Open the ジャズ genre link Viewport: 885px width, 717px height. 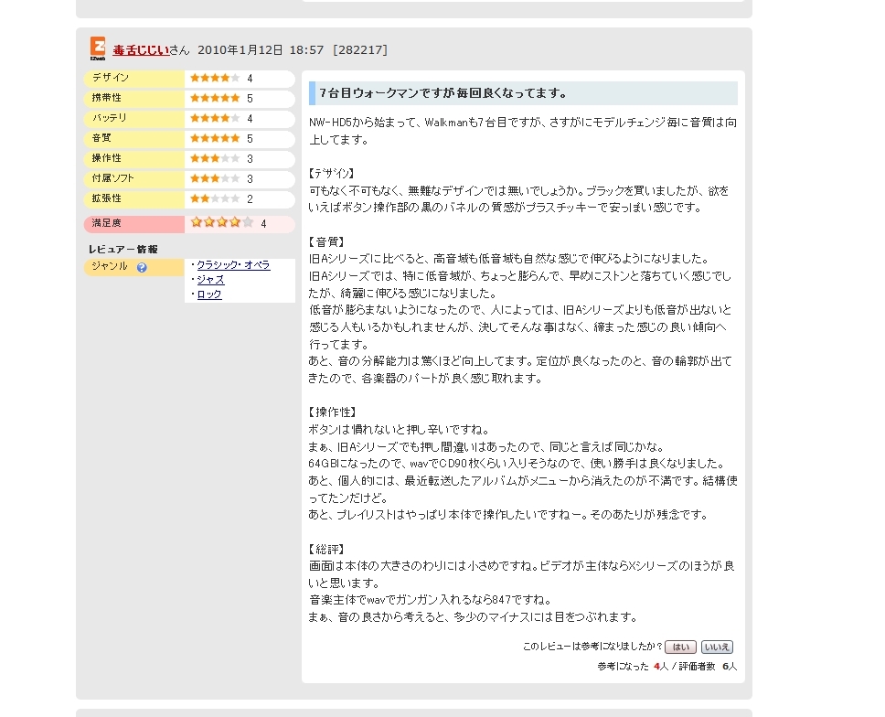click(210, 280)
